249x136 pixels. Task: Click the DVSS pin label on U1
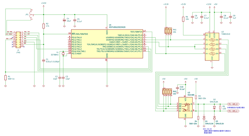click(x=107, y=55)
